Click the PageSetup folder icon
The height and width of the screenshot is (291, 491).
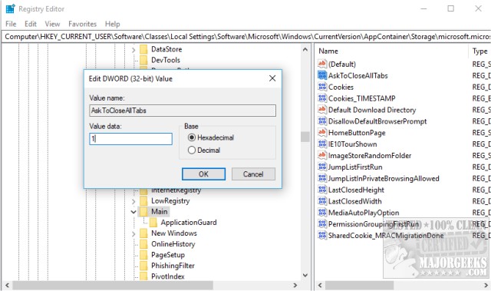tap(143, 255)
